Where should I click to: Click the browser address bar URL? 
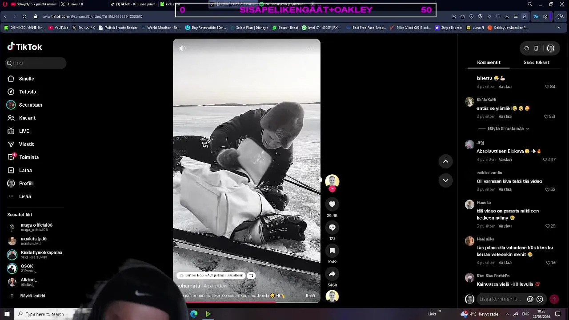(x=92, y=16)
